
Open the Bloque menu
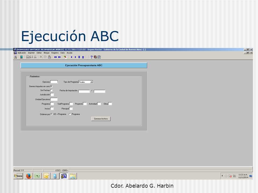pos(46,53)
